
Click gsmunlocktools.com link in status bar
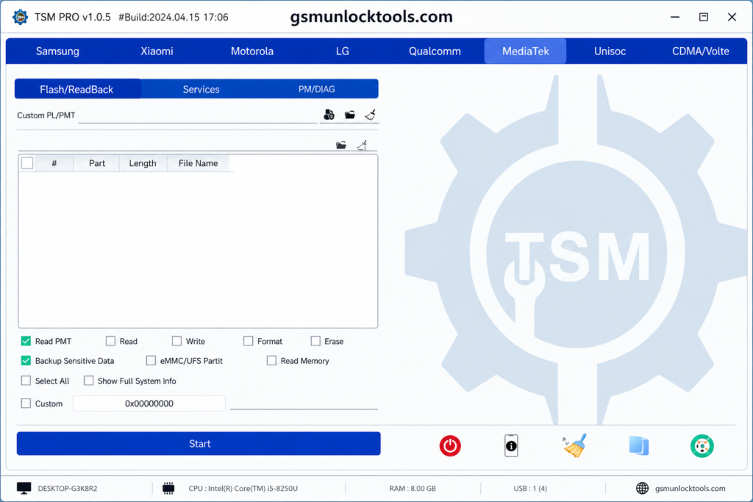click(x=690, y=489)
